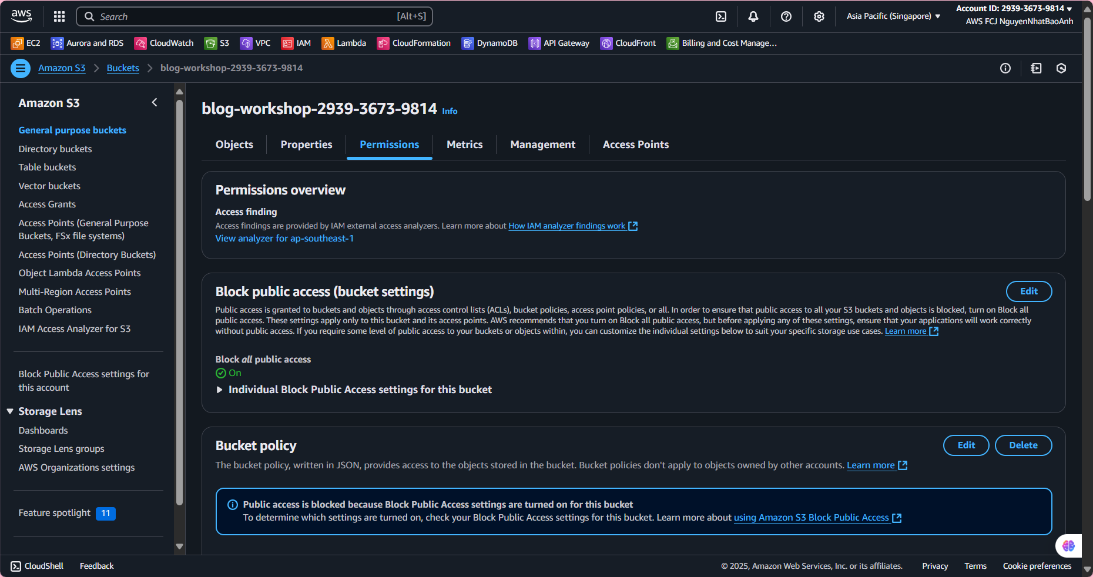The image size is (1093, 577).
Task: Open the settings gear icon
Action: click(x=819, y=16)
